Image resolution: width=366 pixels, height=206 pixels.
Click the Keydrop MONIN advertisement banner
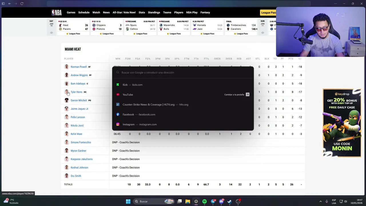click(342, 123)
